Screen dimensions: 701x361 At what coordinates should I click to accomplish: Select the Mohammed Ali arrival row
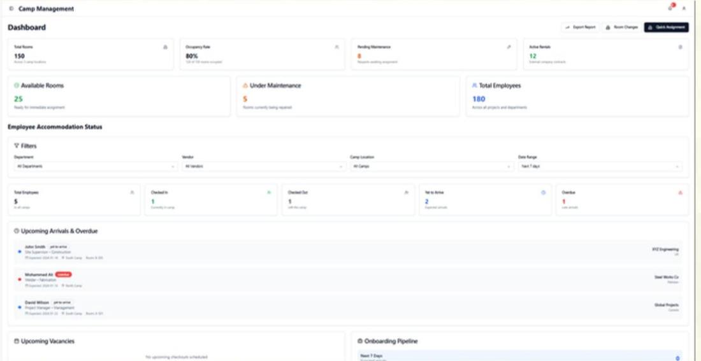[x=348, y=280]
